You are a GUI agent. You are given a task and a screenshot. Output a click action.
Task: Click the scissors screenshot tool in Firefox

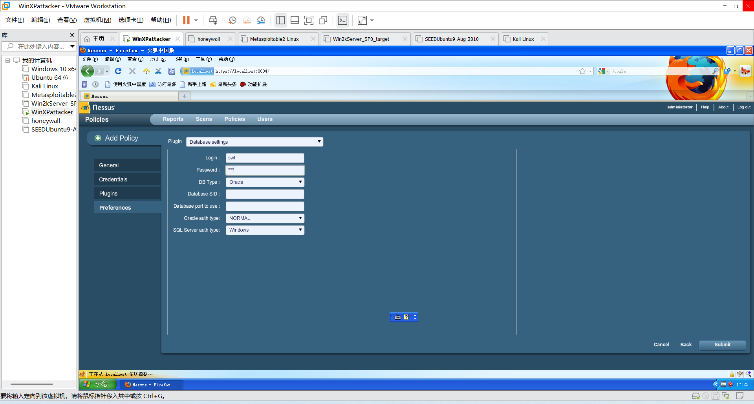point(158,71)
